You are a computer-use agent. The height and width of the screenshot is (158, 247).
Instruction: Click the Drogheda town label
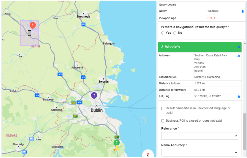(84, 17)
